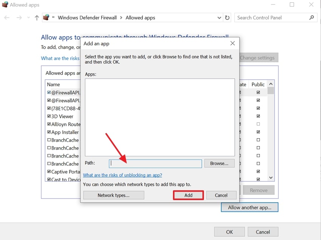Screen dimensions: 321x240
Task: Select the 3D Viewer row text
Action: 62,116
